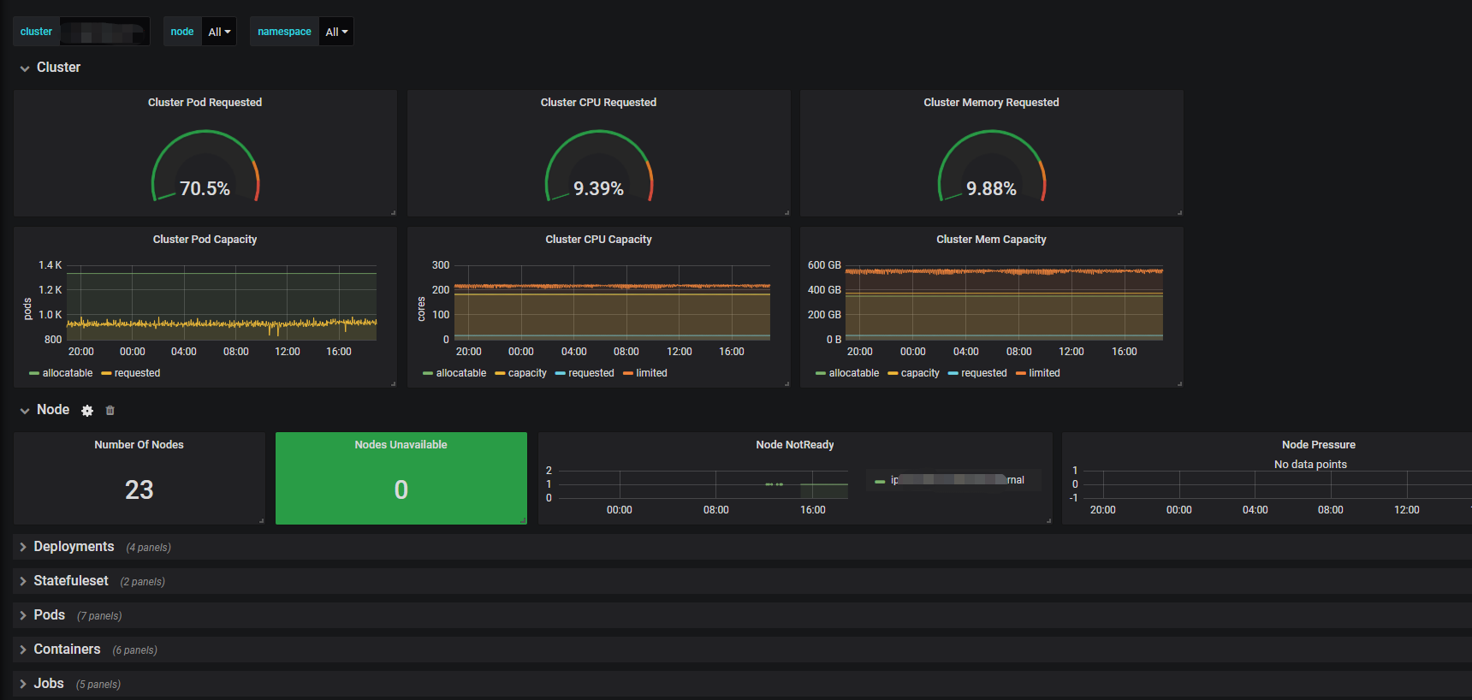Expand the Pods row

tap(50, 615)
